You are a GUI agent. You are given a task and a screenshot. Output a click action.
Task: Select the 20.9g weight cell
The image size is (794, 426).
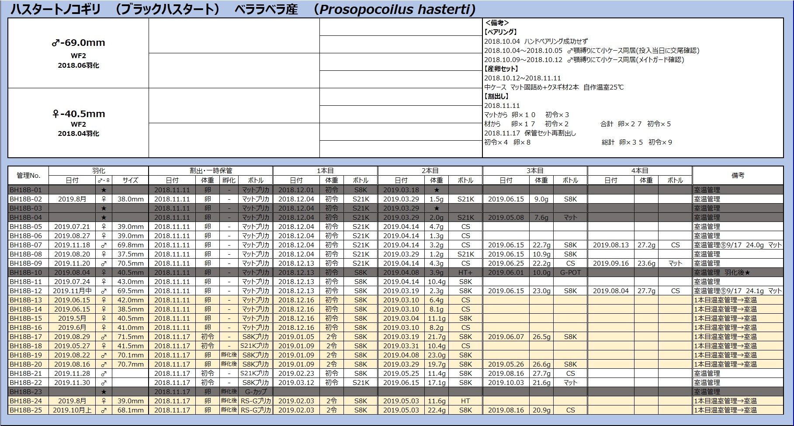(541, 410)
